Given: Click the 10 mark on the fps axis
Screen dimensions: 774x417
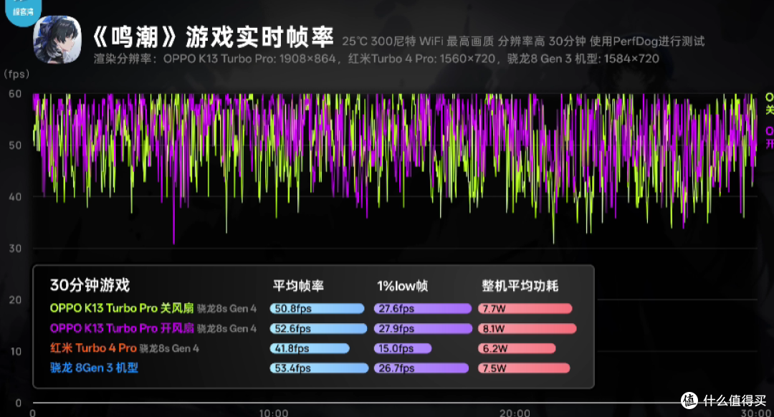Looking at the screenshot, I should coord(15,351).
